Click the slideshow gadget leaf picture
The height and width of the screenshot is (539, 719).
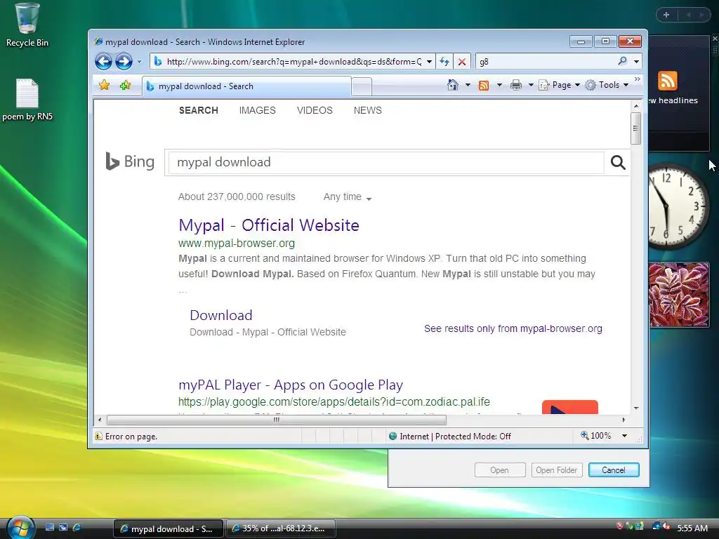(679, 295)
